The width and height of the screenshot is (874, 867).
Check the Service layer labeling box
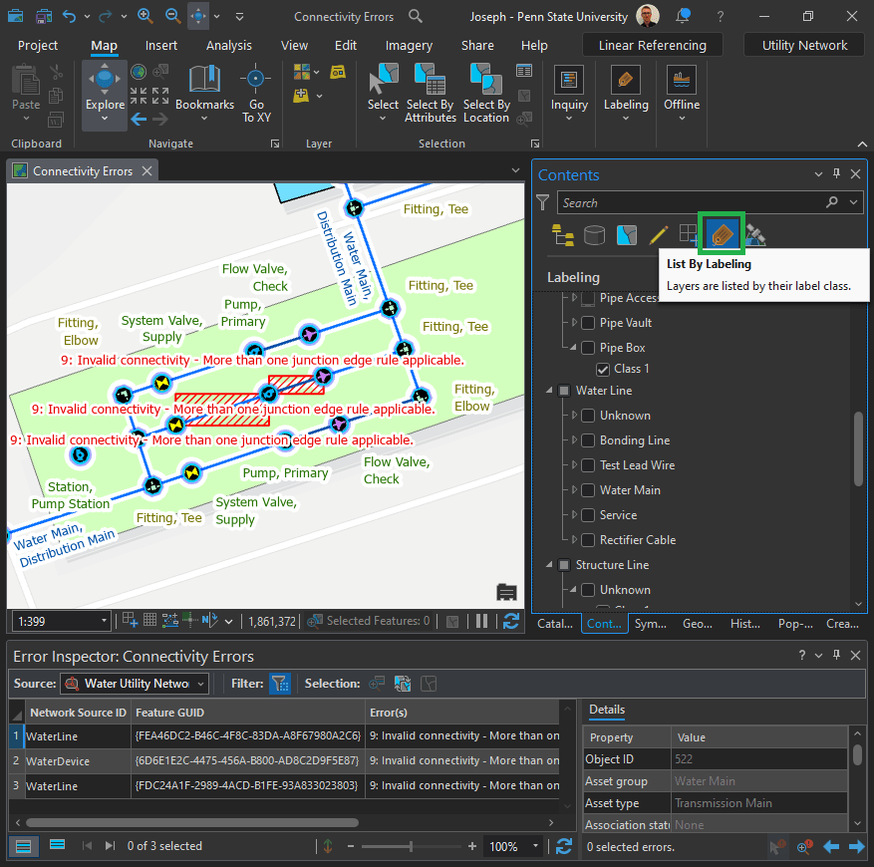pyautogui.click(x=589, y=515)
